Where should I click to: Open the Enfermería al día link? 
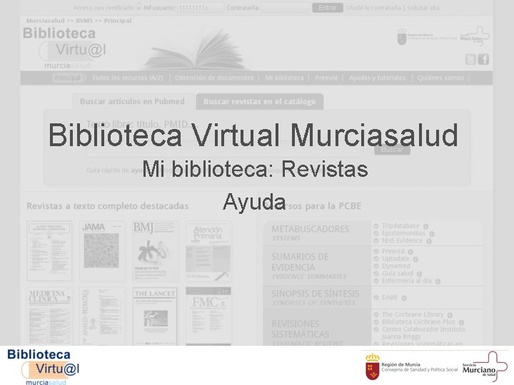406,281
